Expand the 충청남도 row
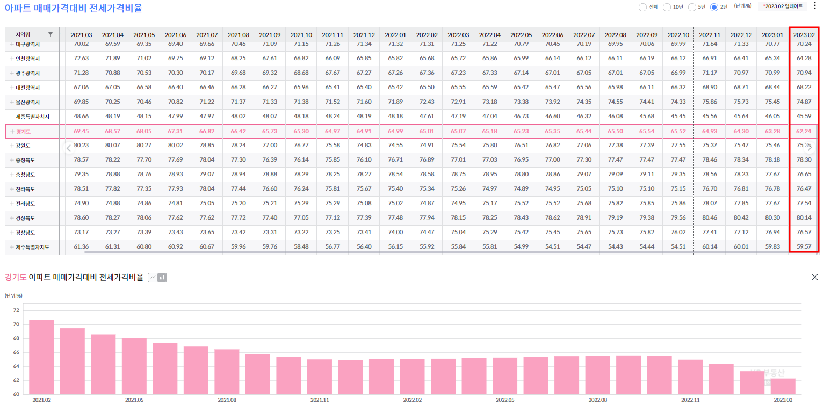The width and height of the screenshot is (824, 406). tap(12, 175)
